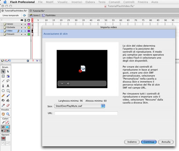Image resolution: width=179 pixels, height=151 pixels.
Task: Set black and white default colors
Action: 2,131
